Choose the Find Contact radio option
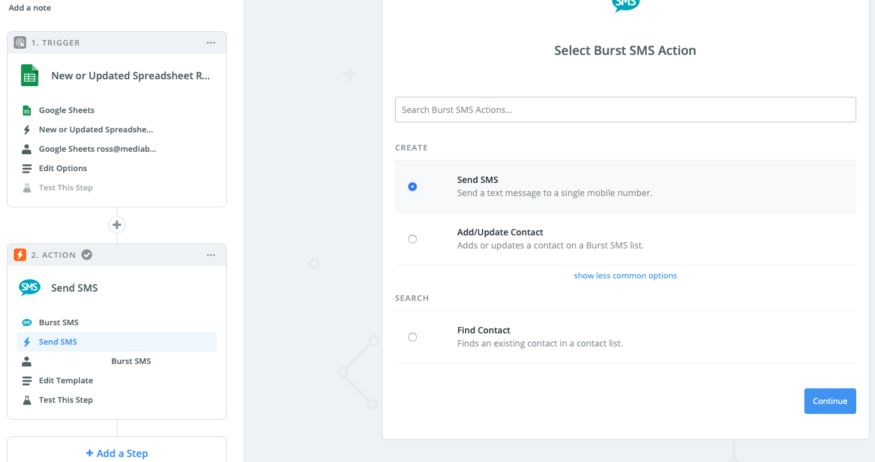This screenshot has height=462, width=875. [x=412, y=337]
